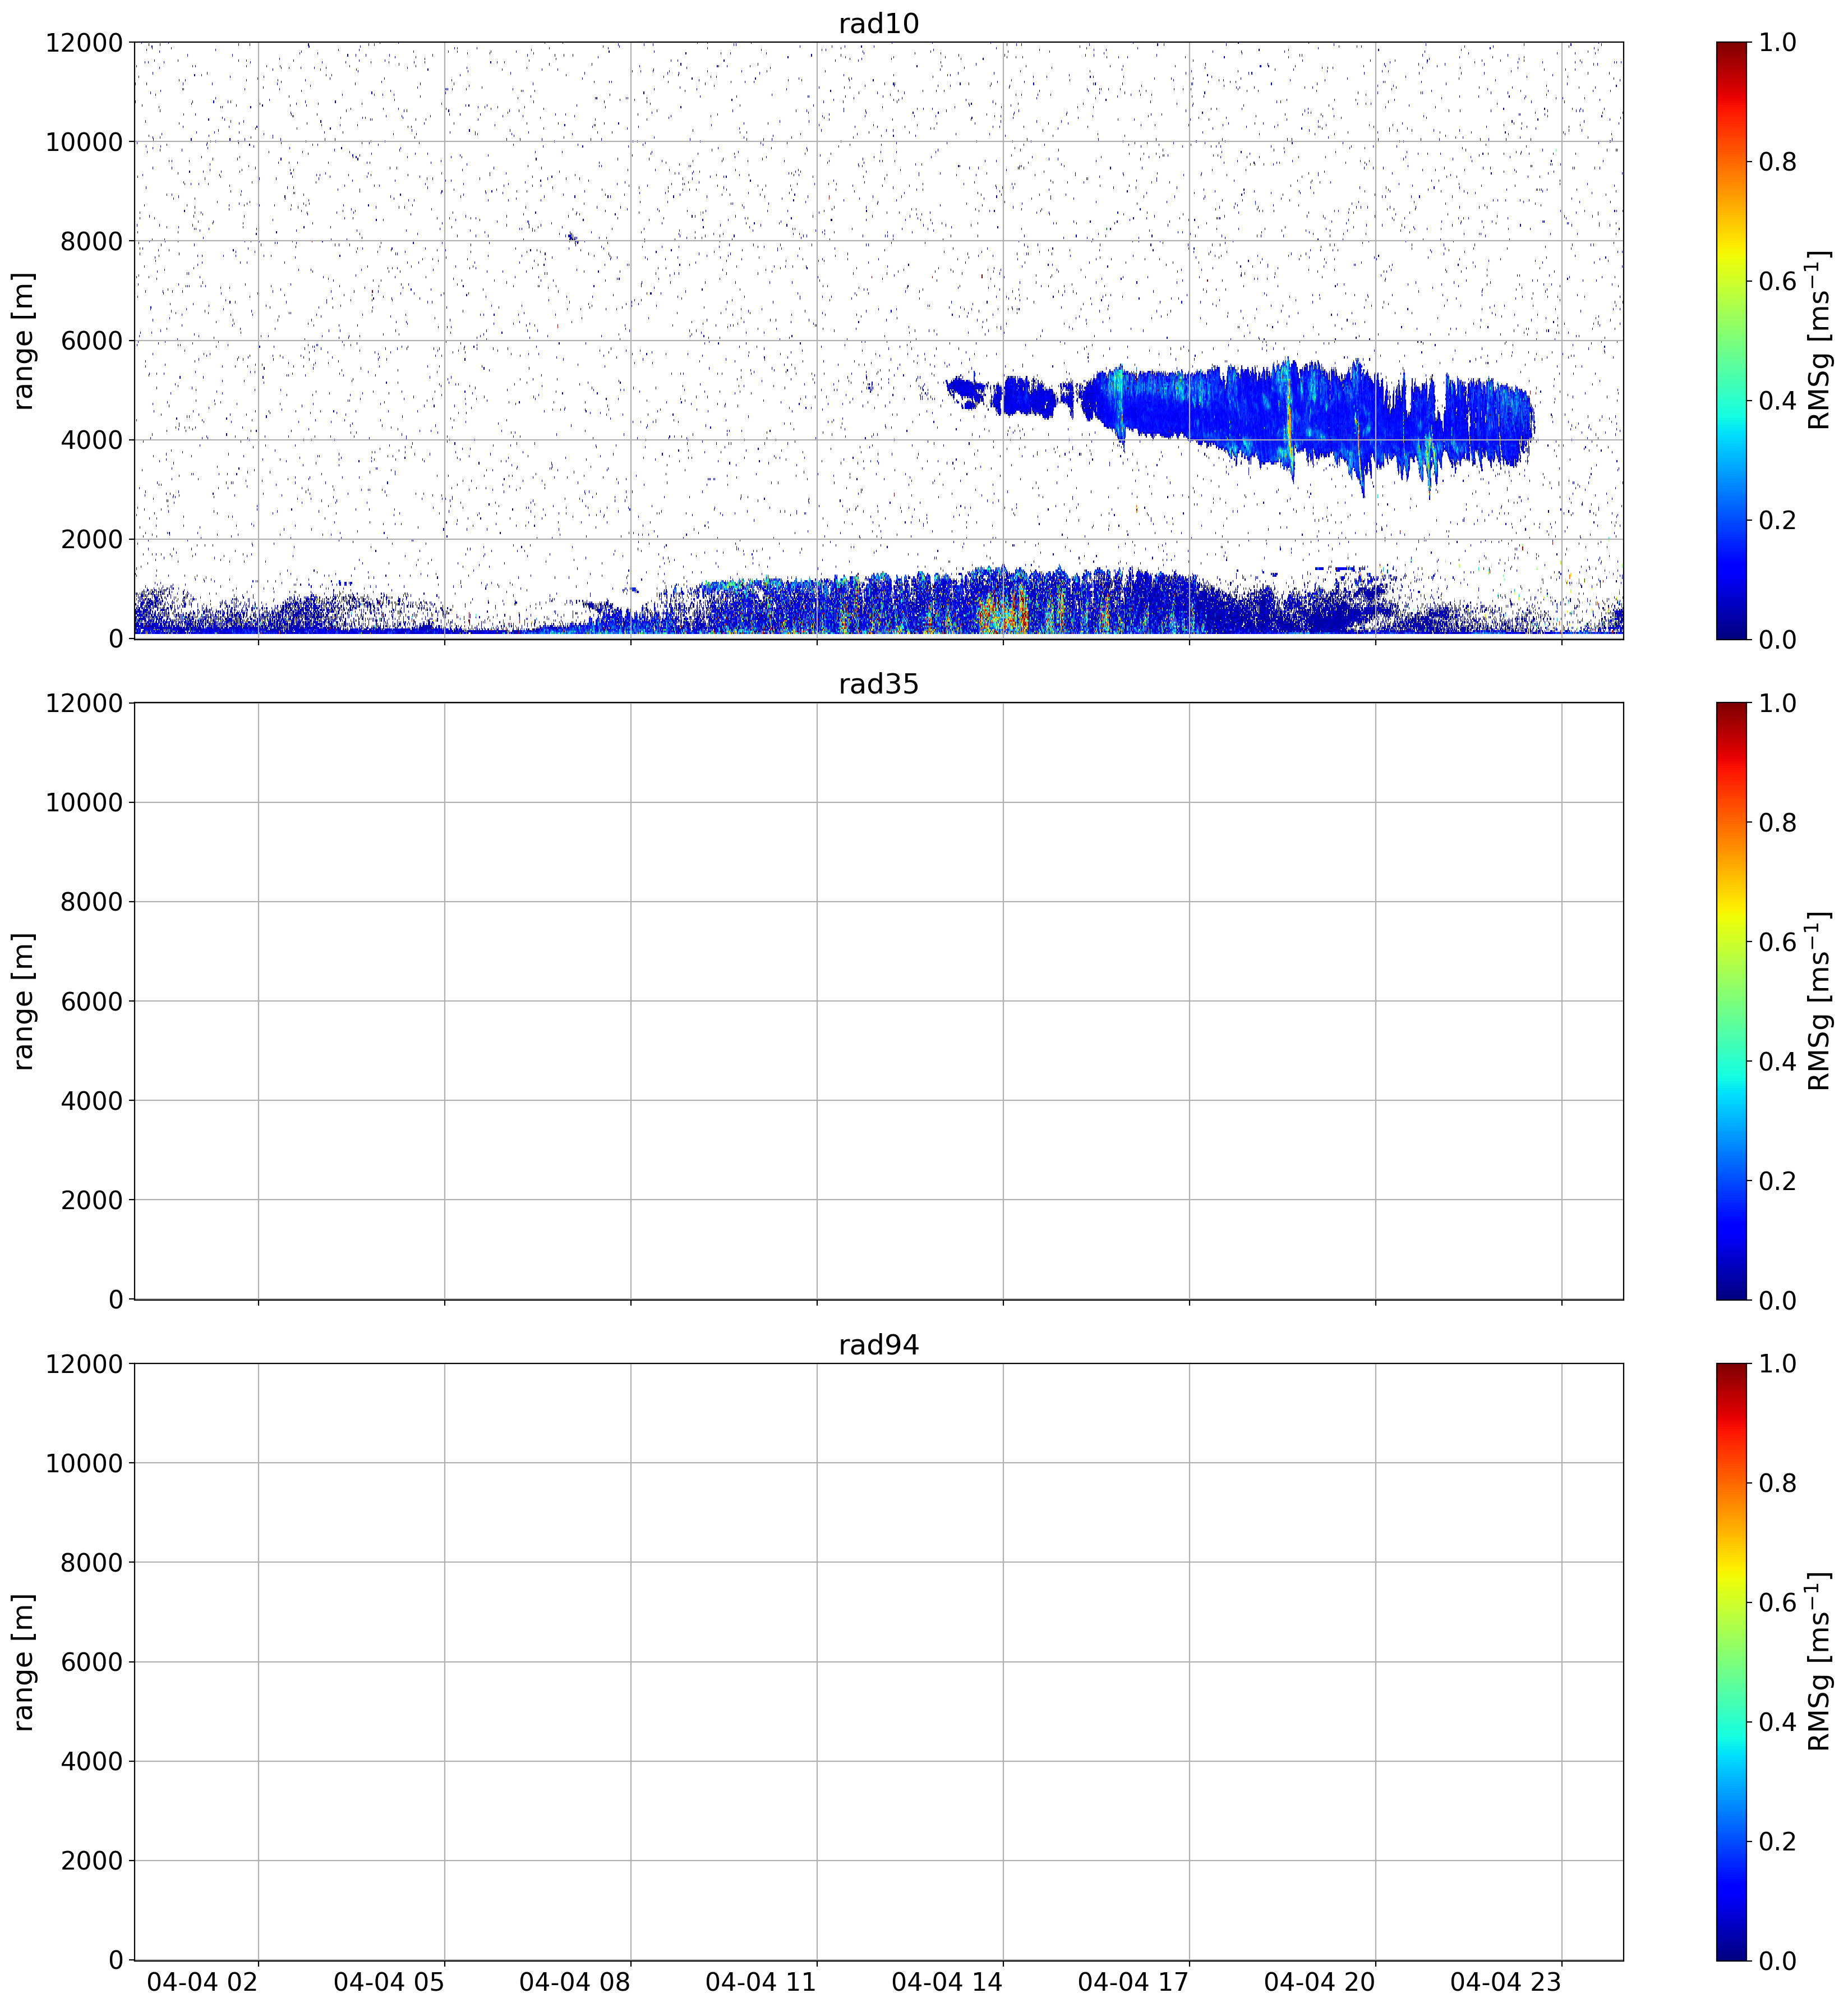Click the rad94 panel title

click(878, 1345)
